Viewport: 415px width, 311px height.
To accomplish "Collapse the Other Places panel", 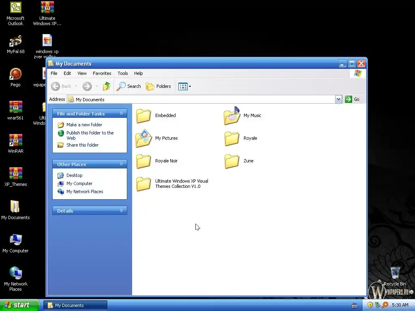I will coord(122,164).
